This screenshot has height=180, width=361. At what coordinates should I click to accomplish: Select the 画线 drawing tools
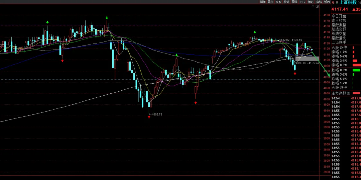click(x=294, y=2)
